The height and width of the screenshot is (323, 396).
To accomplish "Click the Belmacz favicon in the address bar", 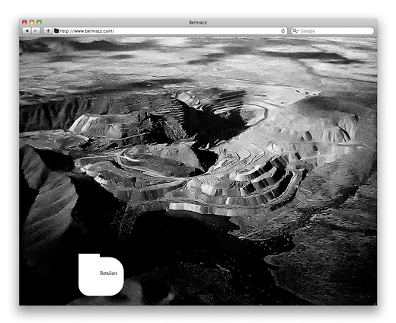I will [x=56, y=31].
